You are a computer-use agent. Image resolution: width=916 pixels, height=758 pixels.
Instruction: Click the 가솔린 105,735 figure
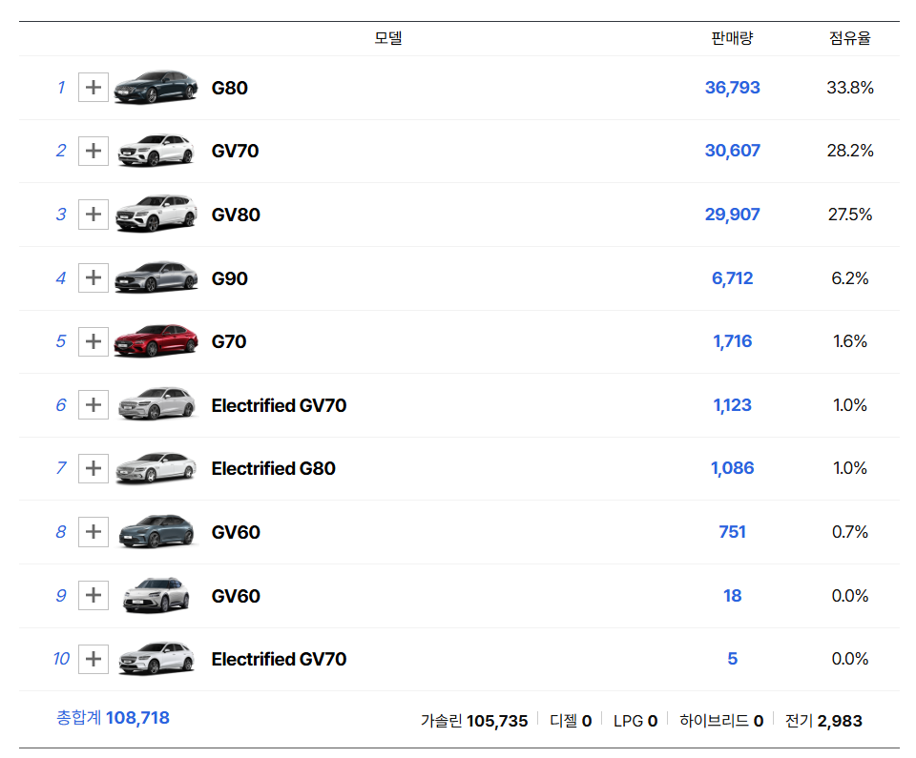coord(474,721)
